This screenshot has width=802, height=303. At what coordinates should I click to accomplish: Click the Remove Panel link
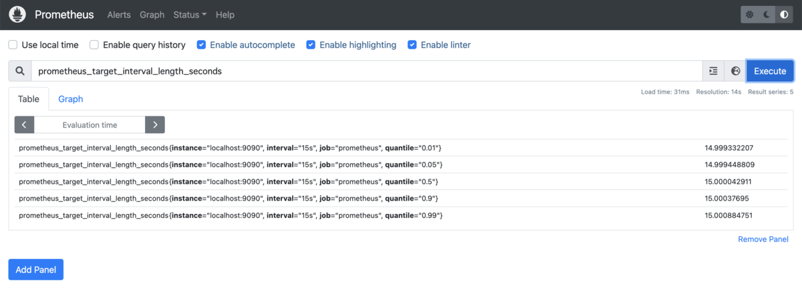(x=763, y=239)
